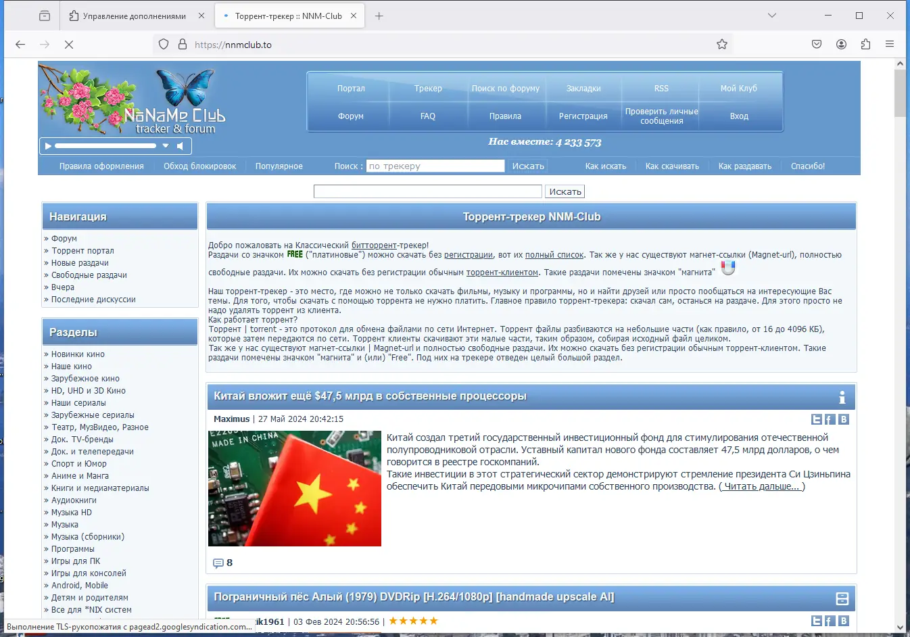910x637 pixels.
Task: Open the Firefox View tab-list icon
Action: click(45, 16)
